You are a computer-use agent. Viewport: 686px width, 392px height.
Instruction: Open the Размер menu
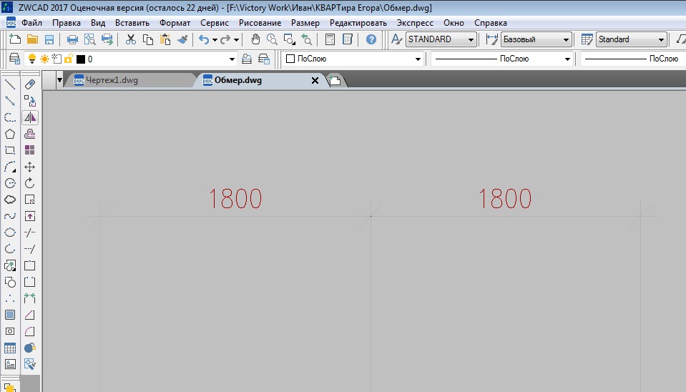[305, 23]
